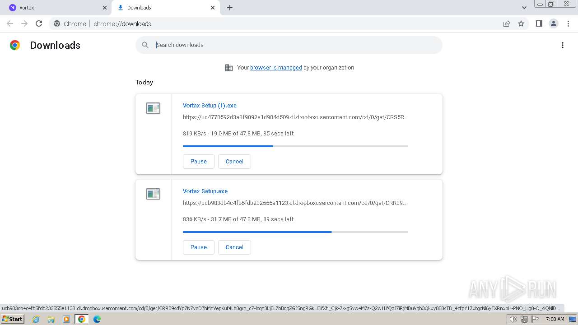Click the Vortax Setup.exe source URL

(294, 203)
